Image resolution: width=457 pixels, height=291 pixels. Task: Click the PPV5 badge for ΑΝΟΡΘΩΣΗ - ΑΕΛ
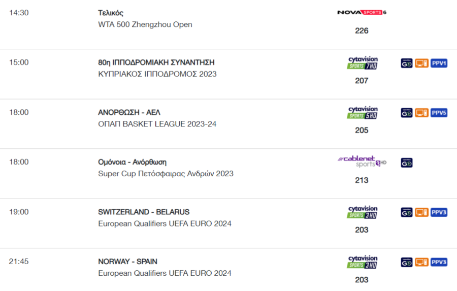point(439,113)
